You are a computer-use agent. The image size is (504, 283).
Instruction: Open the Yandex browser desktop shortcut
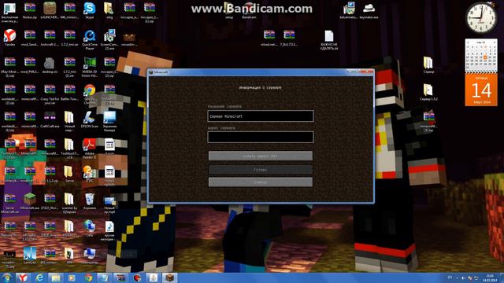pyautogui.click(x=10, y=37)
